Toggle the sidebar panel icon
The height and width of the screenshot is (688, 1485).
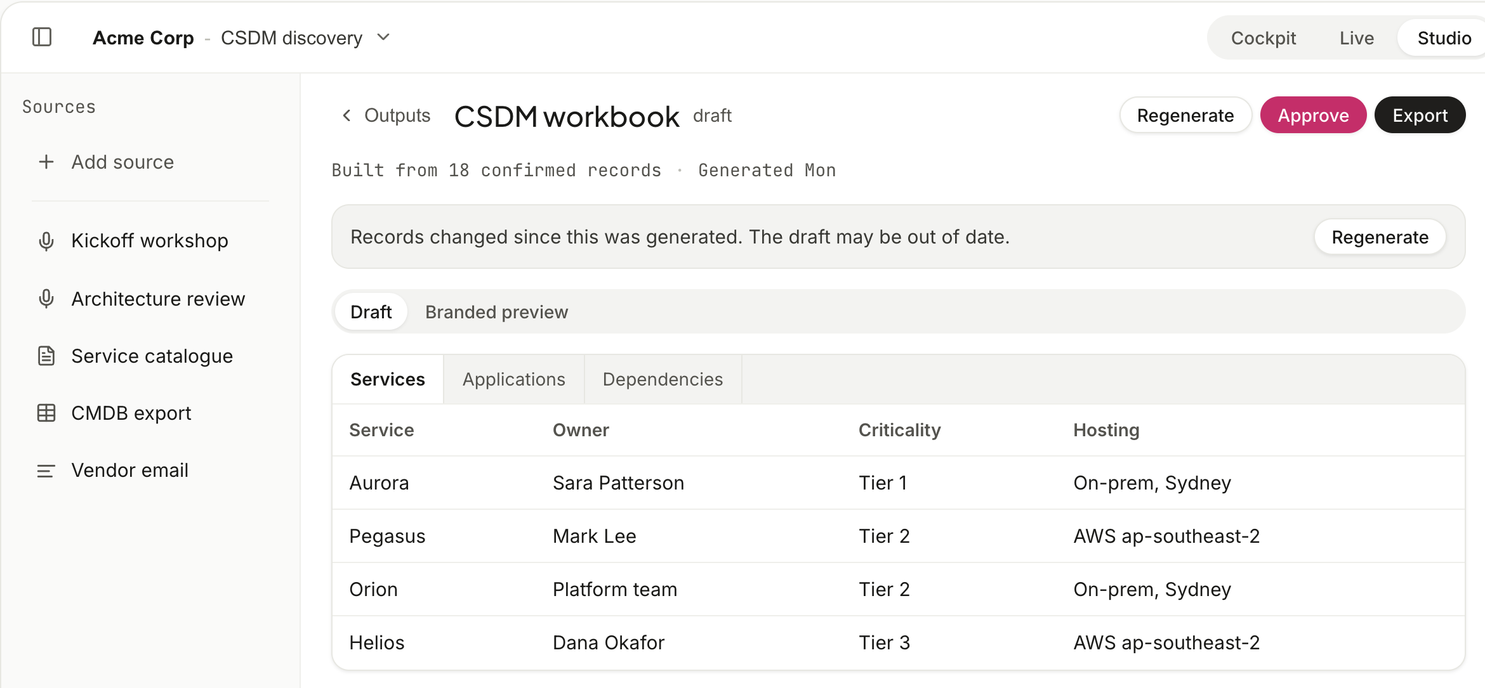click(42, 37)
